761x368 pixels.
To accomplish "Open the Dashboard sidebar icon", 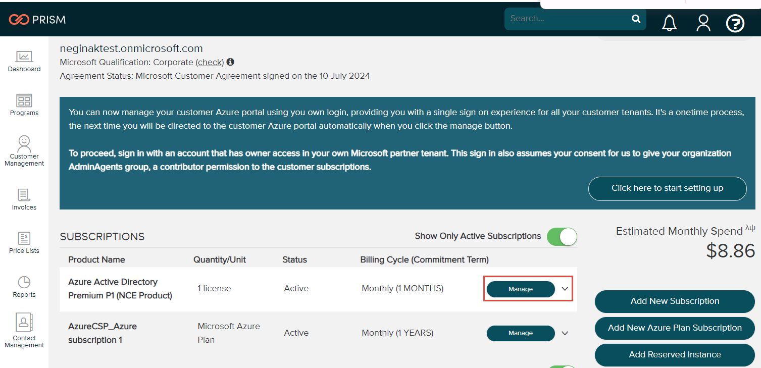I will (x=24, y=61).
